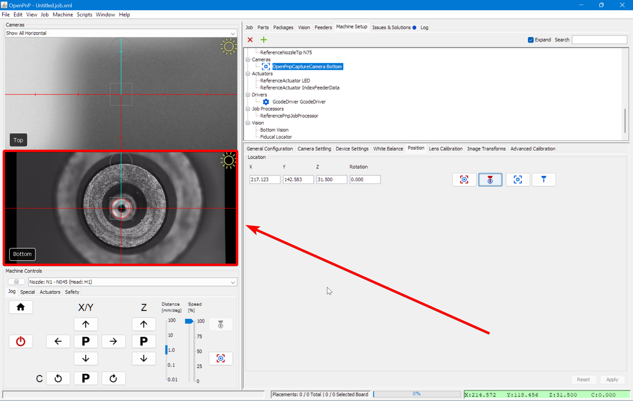Select the move camera to location icon

[x=518, y=180]
